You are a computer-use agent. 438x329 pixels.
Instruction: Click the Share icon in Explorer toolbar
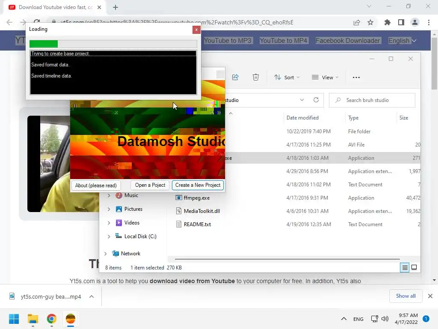coord(235,77)
